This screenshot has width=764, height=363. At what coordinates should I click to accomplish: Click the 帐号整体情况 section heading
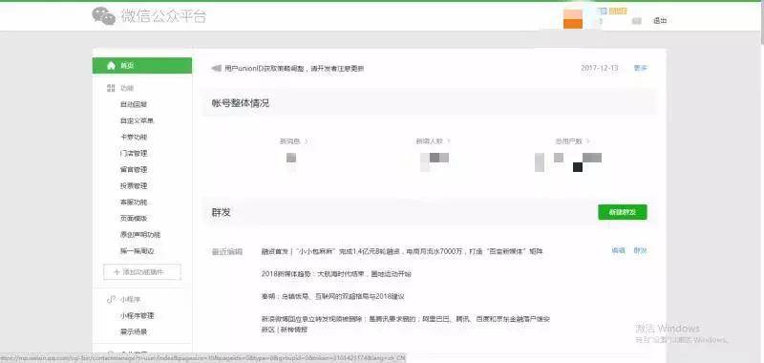[241, 103]
